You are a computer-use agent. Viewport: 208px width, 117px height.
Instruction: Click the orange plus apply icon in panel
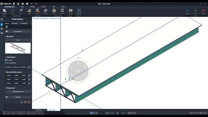pos(25,102)
